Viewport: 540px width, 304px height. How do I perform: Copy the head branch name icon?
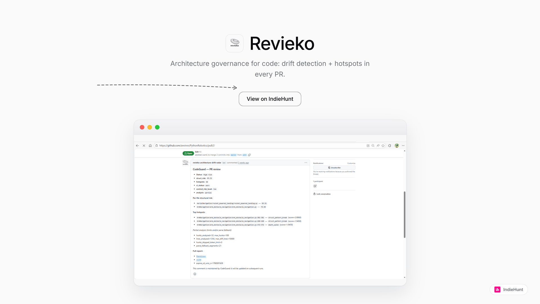pyautogui.click(x=249, y=155)
